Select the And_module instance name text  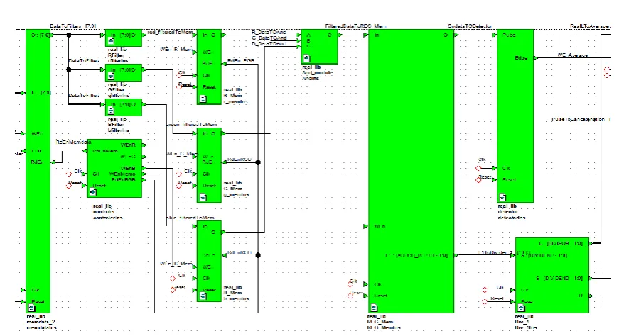point(318,72)
